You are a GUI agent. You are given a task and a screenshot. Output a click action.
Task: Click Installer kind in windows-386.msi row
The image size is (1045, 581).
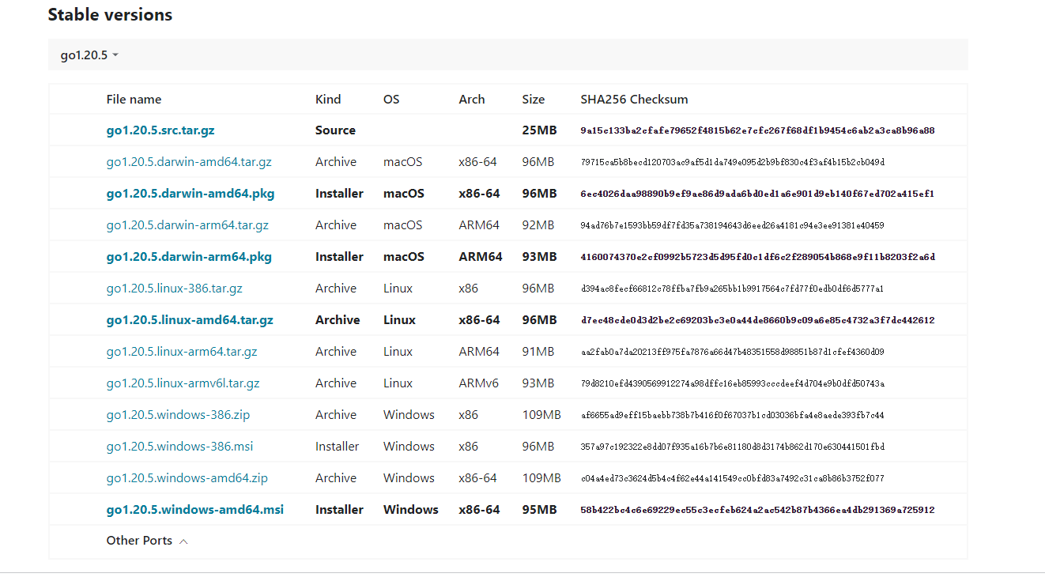point(337,447)
